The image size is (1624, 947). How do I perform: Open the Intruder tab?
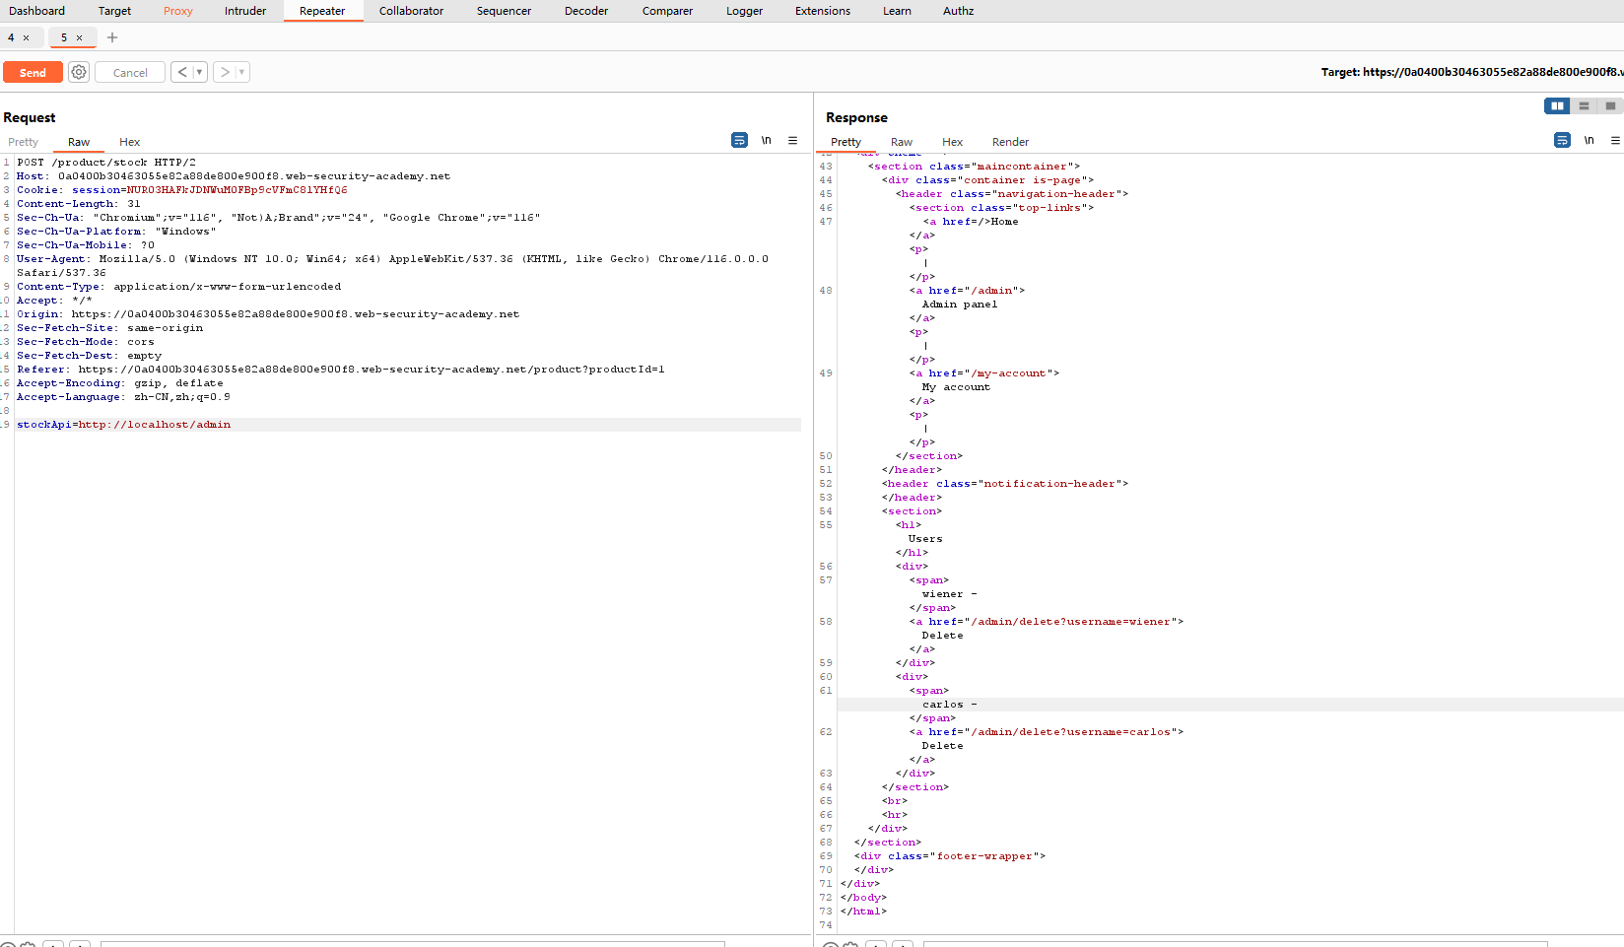(245, 11)
